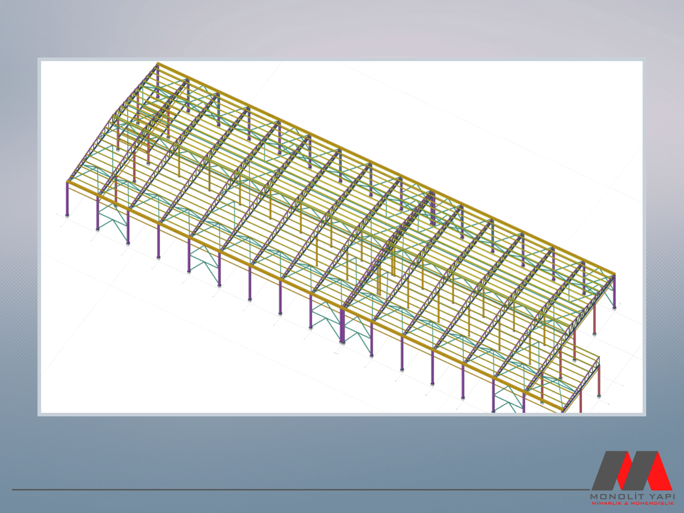Click the red "MİMARLIK & MÜHENDİSLİK" subtitle
Screen dimensions: 684x513
[x=632, y=503]
